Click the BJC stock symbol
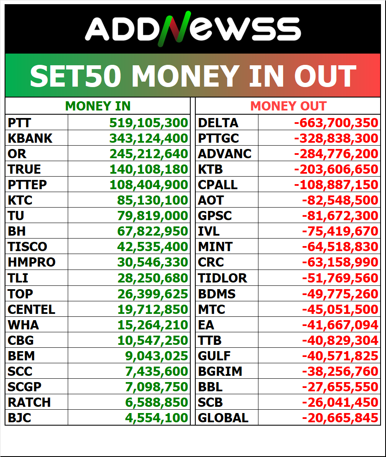The image size is (386, 457). pos(20,418)
